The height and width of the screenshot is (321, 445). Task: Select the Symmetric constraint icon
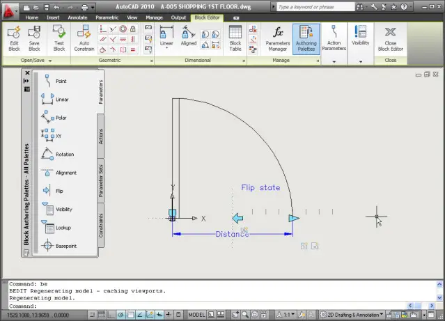coord(123,49)
